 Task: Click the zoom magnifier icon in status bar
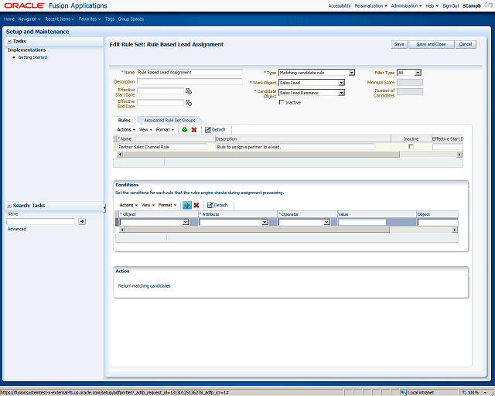coord(463,393)
